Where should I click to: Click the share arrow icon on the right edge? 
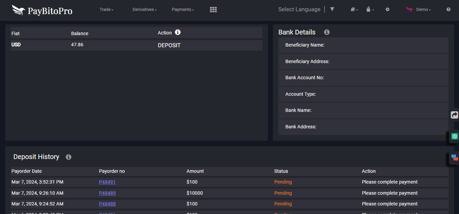pyautogui.click(x=454, y=115)
